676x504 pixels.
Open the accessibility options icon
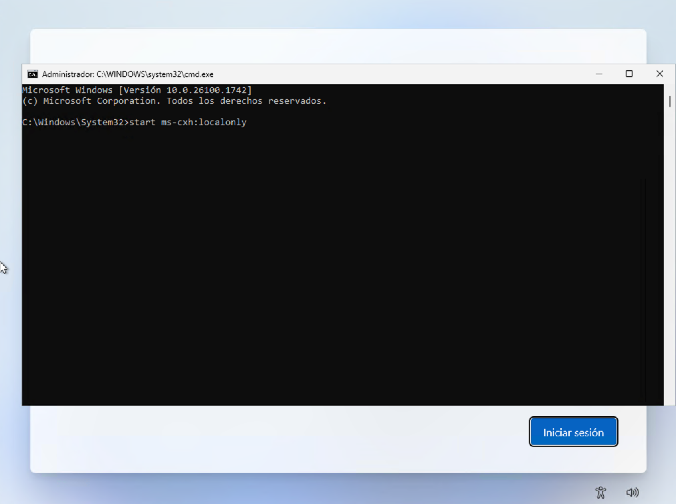(x=600, y=492)
